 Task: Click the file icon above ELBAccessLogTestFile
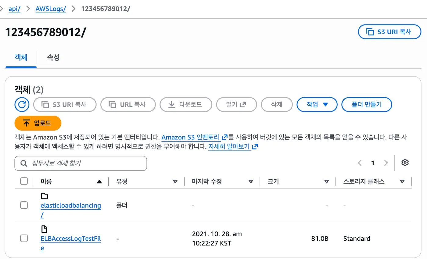click(44, 229)
